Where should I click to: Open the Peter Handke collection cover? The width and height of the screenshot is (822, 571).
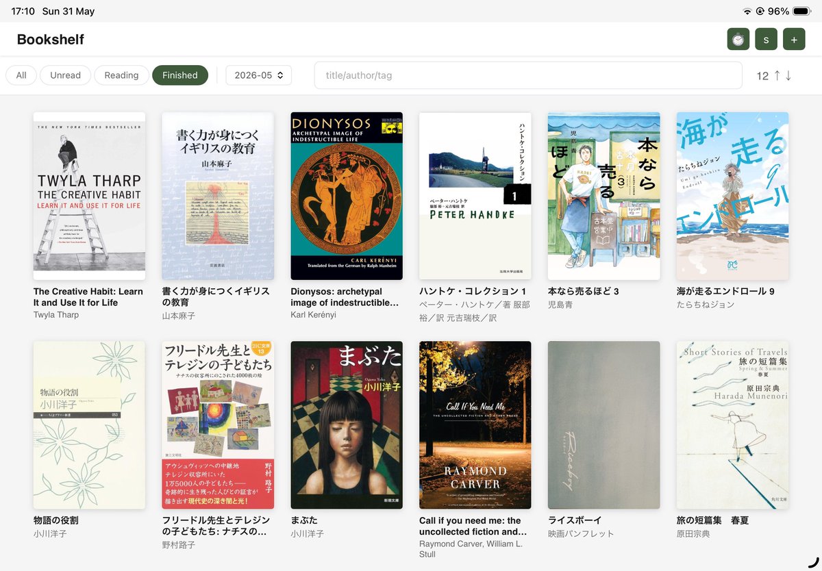click(x=475, y=196)
